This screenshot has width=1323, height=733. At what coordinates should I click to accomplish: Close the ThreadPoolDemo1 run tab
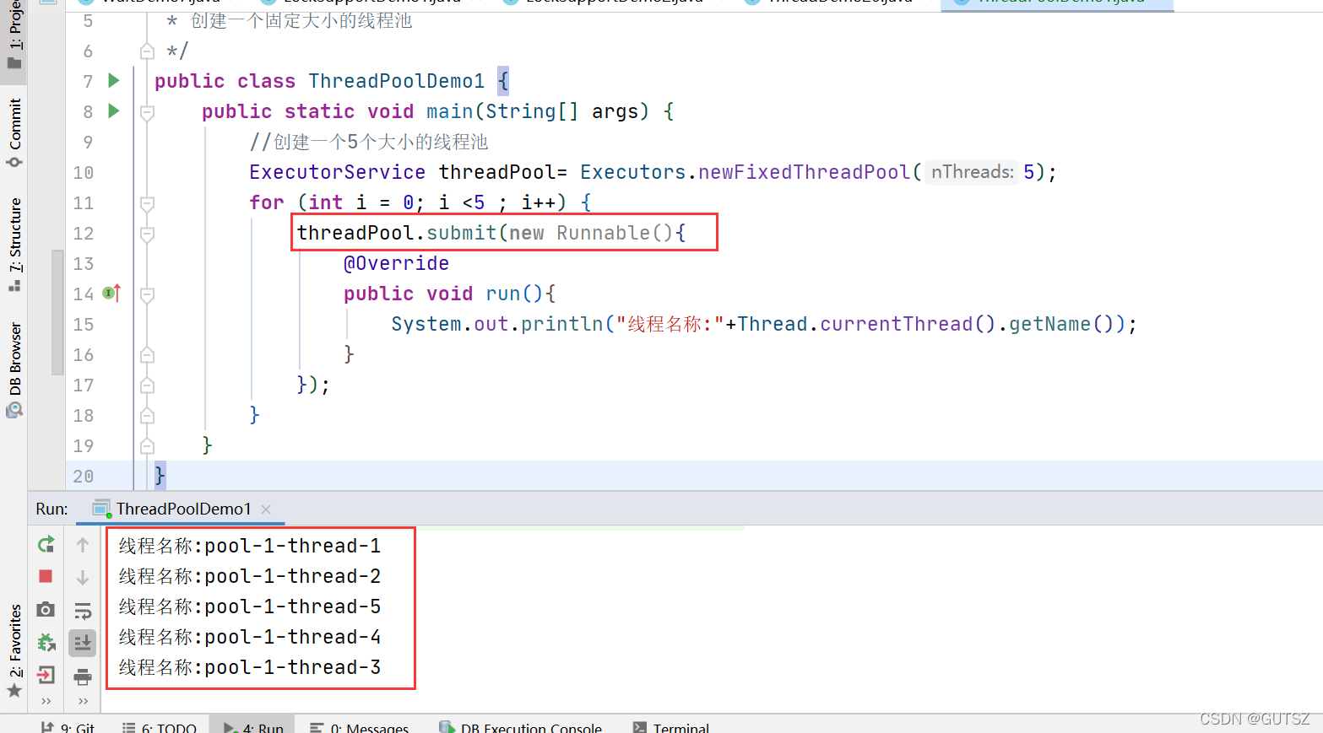(x=266, y=509)
